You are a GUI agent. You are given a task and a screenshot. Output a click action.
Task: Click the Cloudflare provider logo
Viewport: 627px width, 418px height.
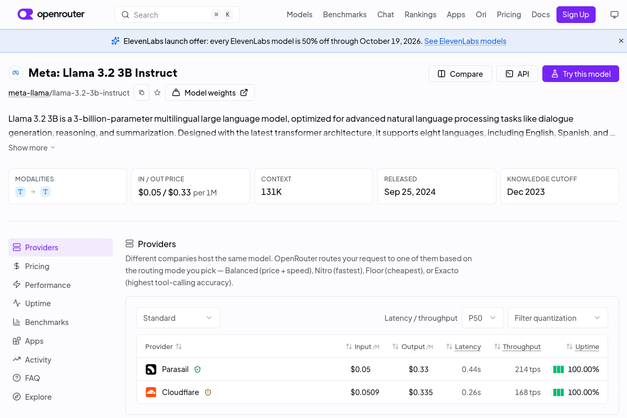tap(151, 392)
